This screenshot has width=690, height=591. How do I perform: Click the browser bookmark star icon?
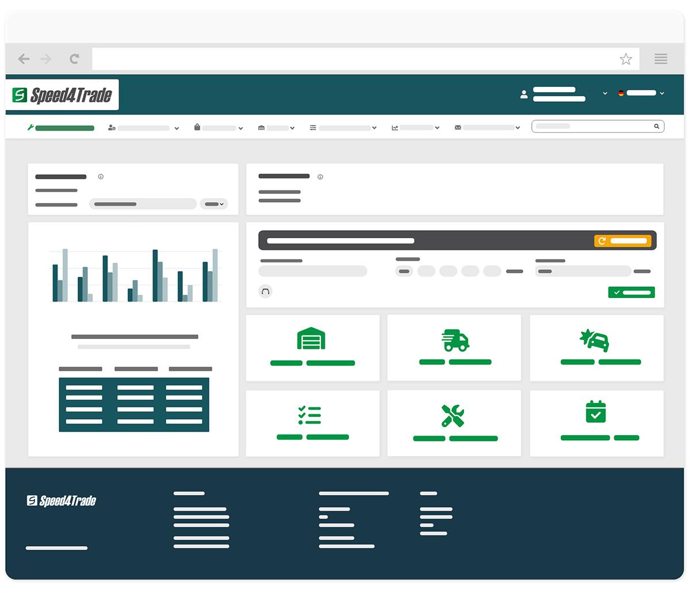(x=626, y=59)
